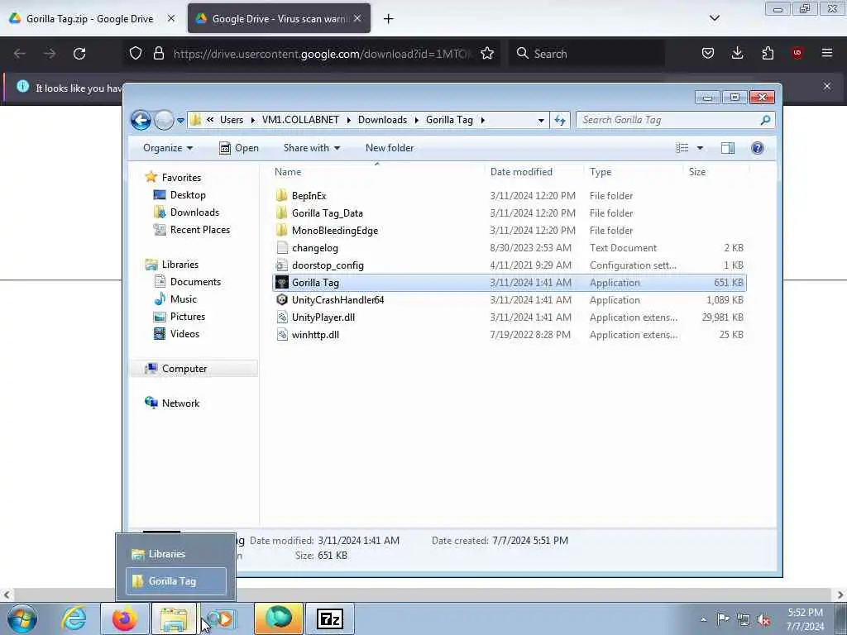Image resolution: width=847 pixels, height=635 pixels.
Task: Open recent locations arrow beside Explorer forward button
Action: [x=180, y=121]
